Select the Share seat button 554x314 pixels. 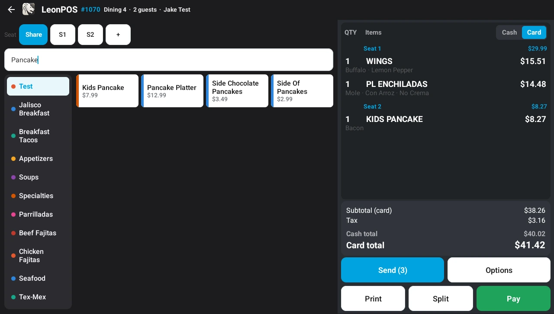pos(33,35)
